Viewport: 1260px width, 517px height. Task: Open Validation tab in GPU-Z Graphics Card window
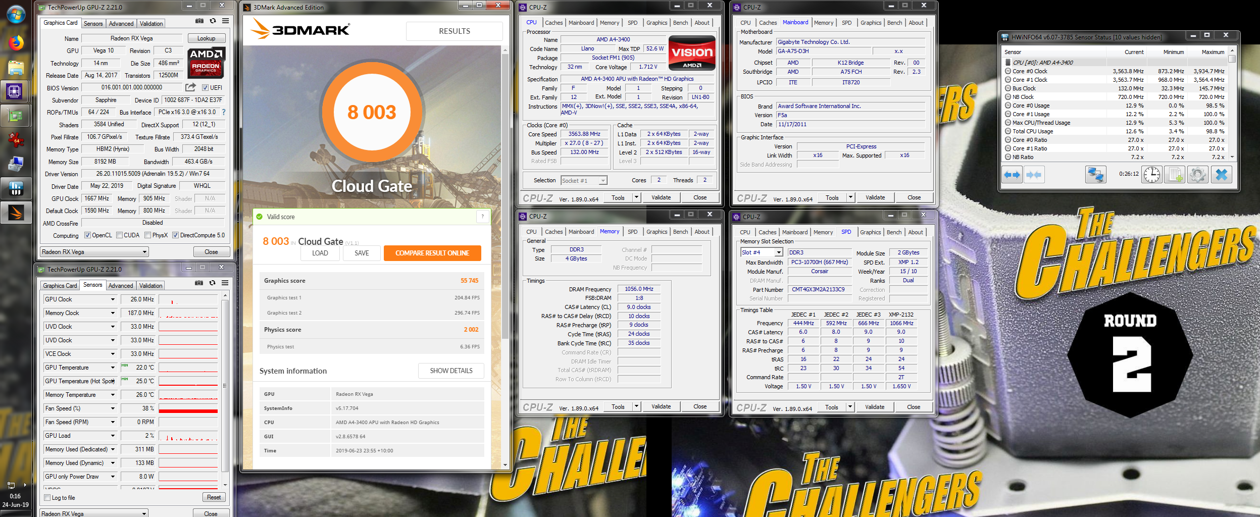tap(152, 24)
